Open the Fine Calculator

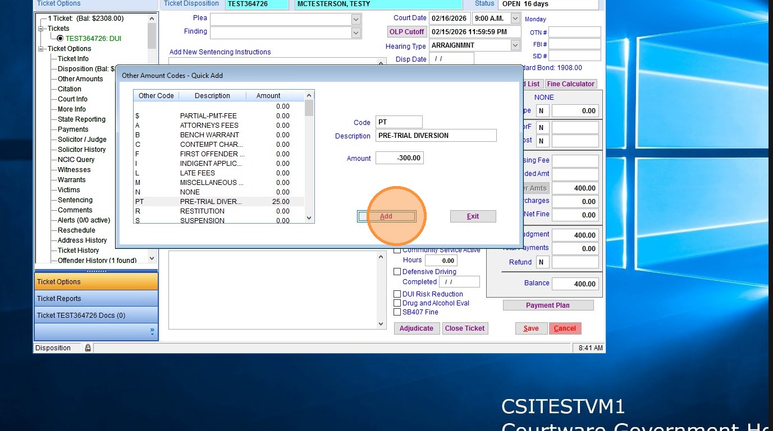pos(570,84)
